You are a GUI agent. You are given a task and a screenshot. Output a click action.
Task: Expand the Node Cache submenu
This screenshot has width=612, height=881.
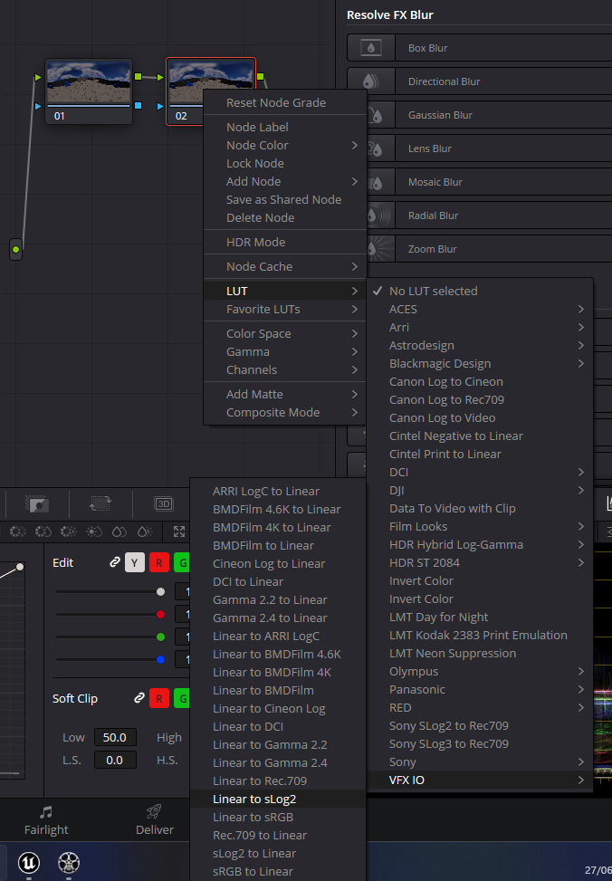point(285,266)
